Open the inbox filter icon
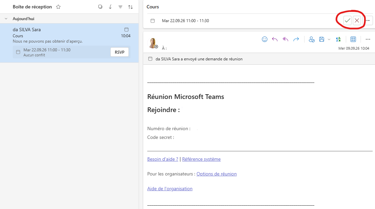 click(120, 7)
